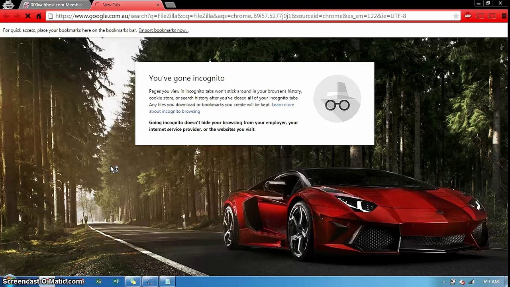Click the bold employer warning text

tap(224, 126)
